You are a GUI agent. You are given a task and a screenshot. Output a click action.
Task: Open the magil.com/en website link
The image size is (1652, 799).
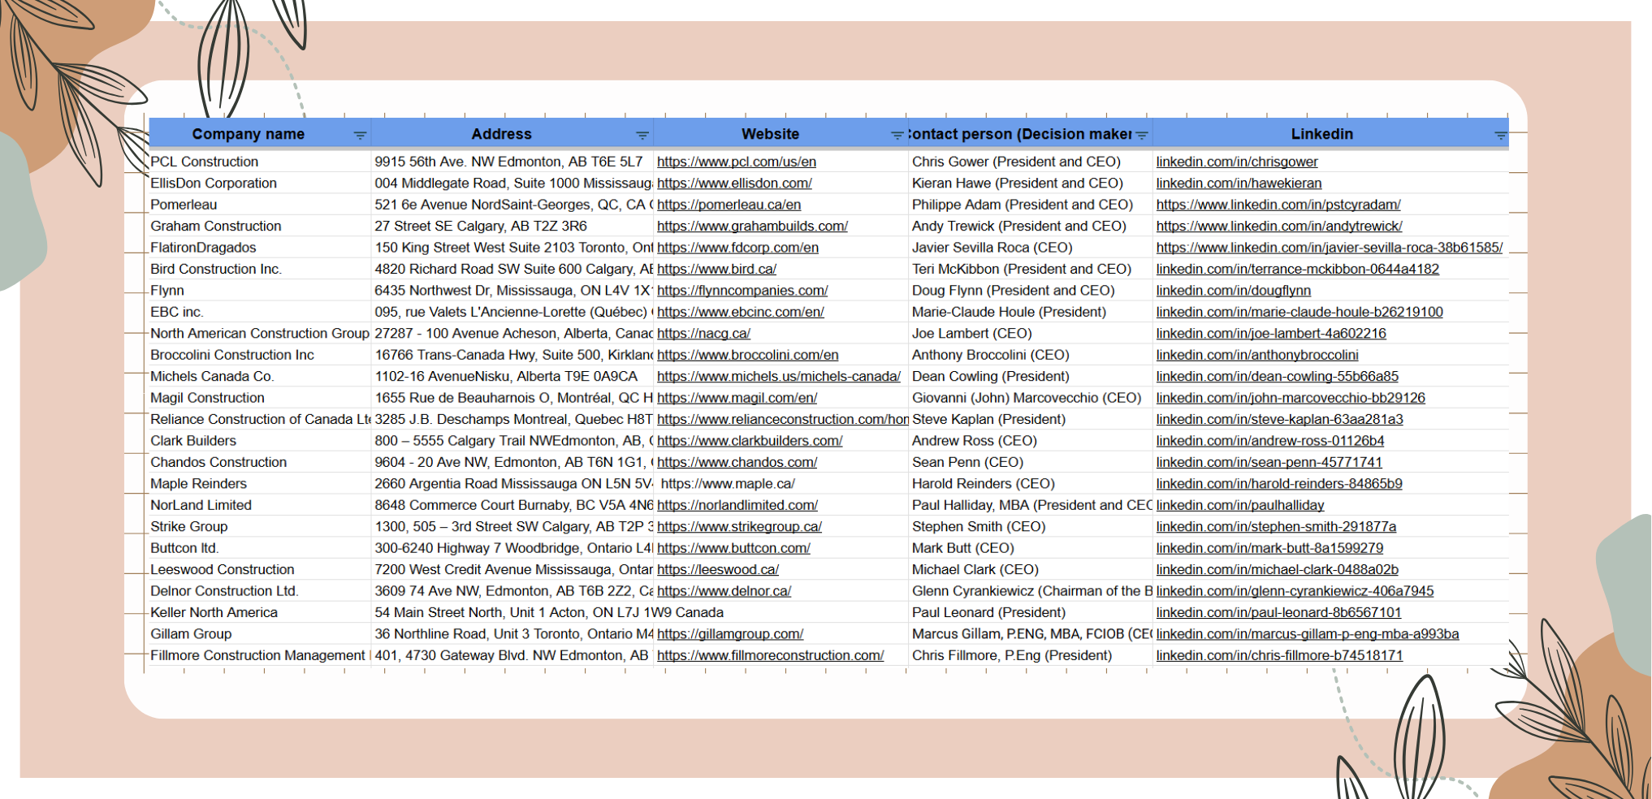click(737, 398)
